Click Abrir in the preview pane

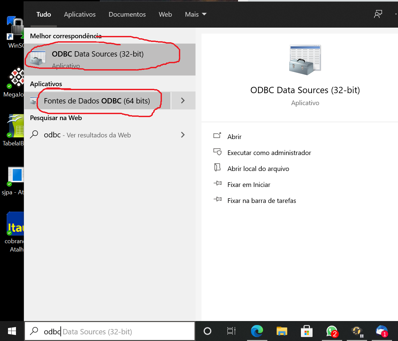click(x=234, y=137)
